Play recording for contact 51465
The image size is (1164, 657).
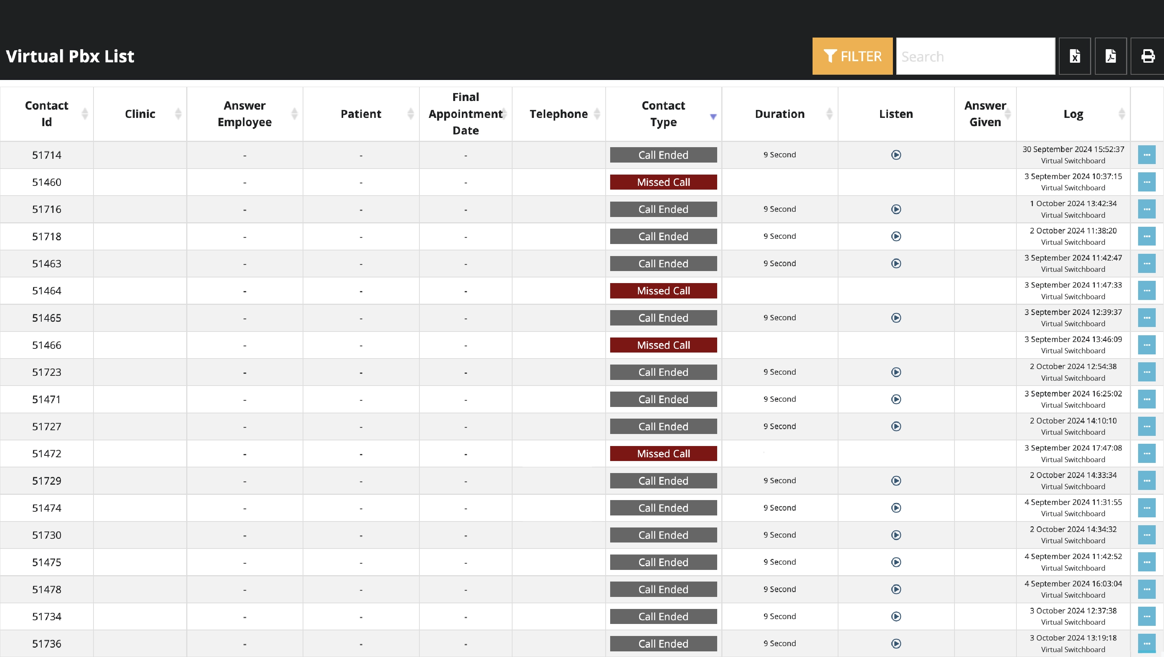pos(896,318)
